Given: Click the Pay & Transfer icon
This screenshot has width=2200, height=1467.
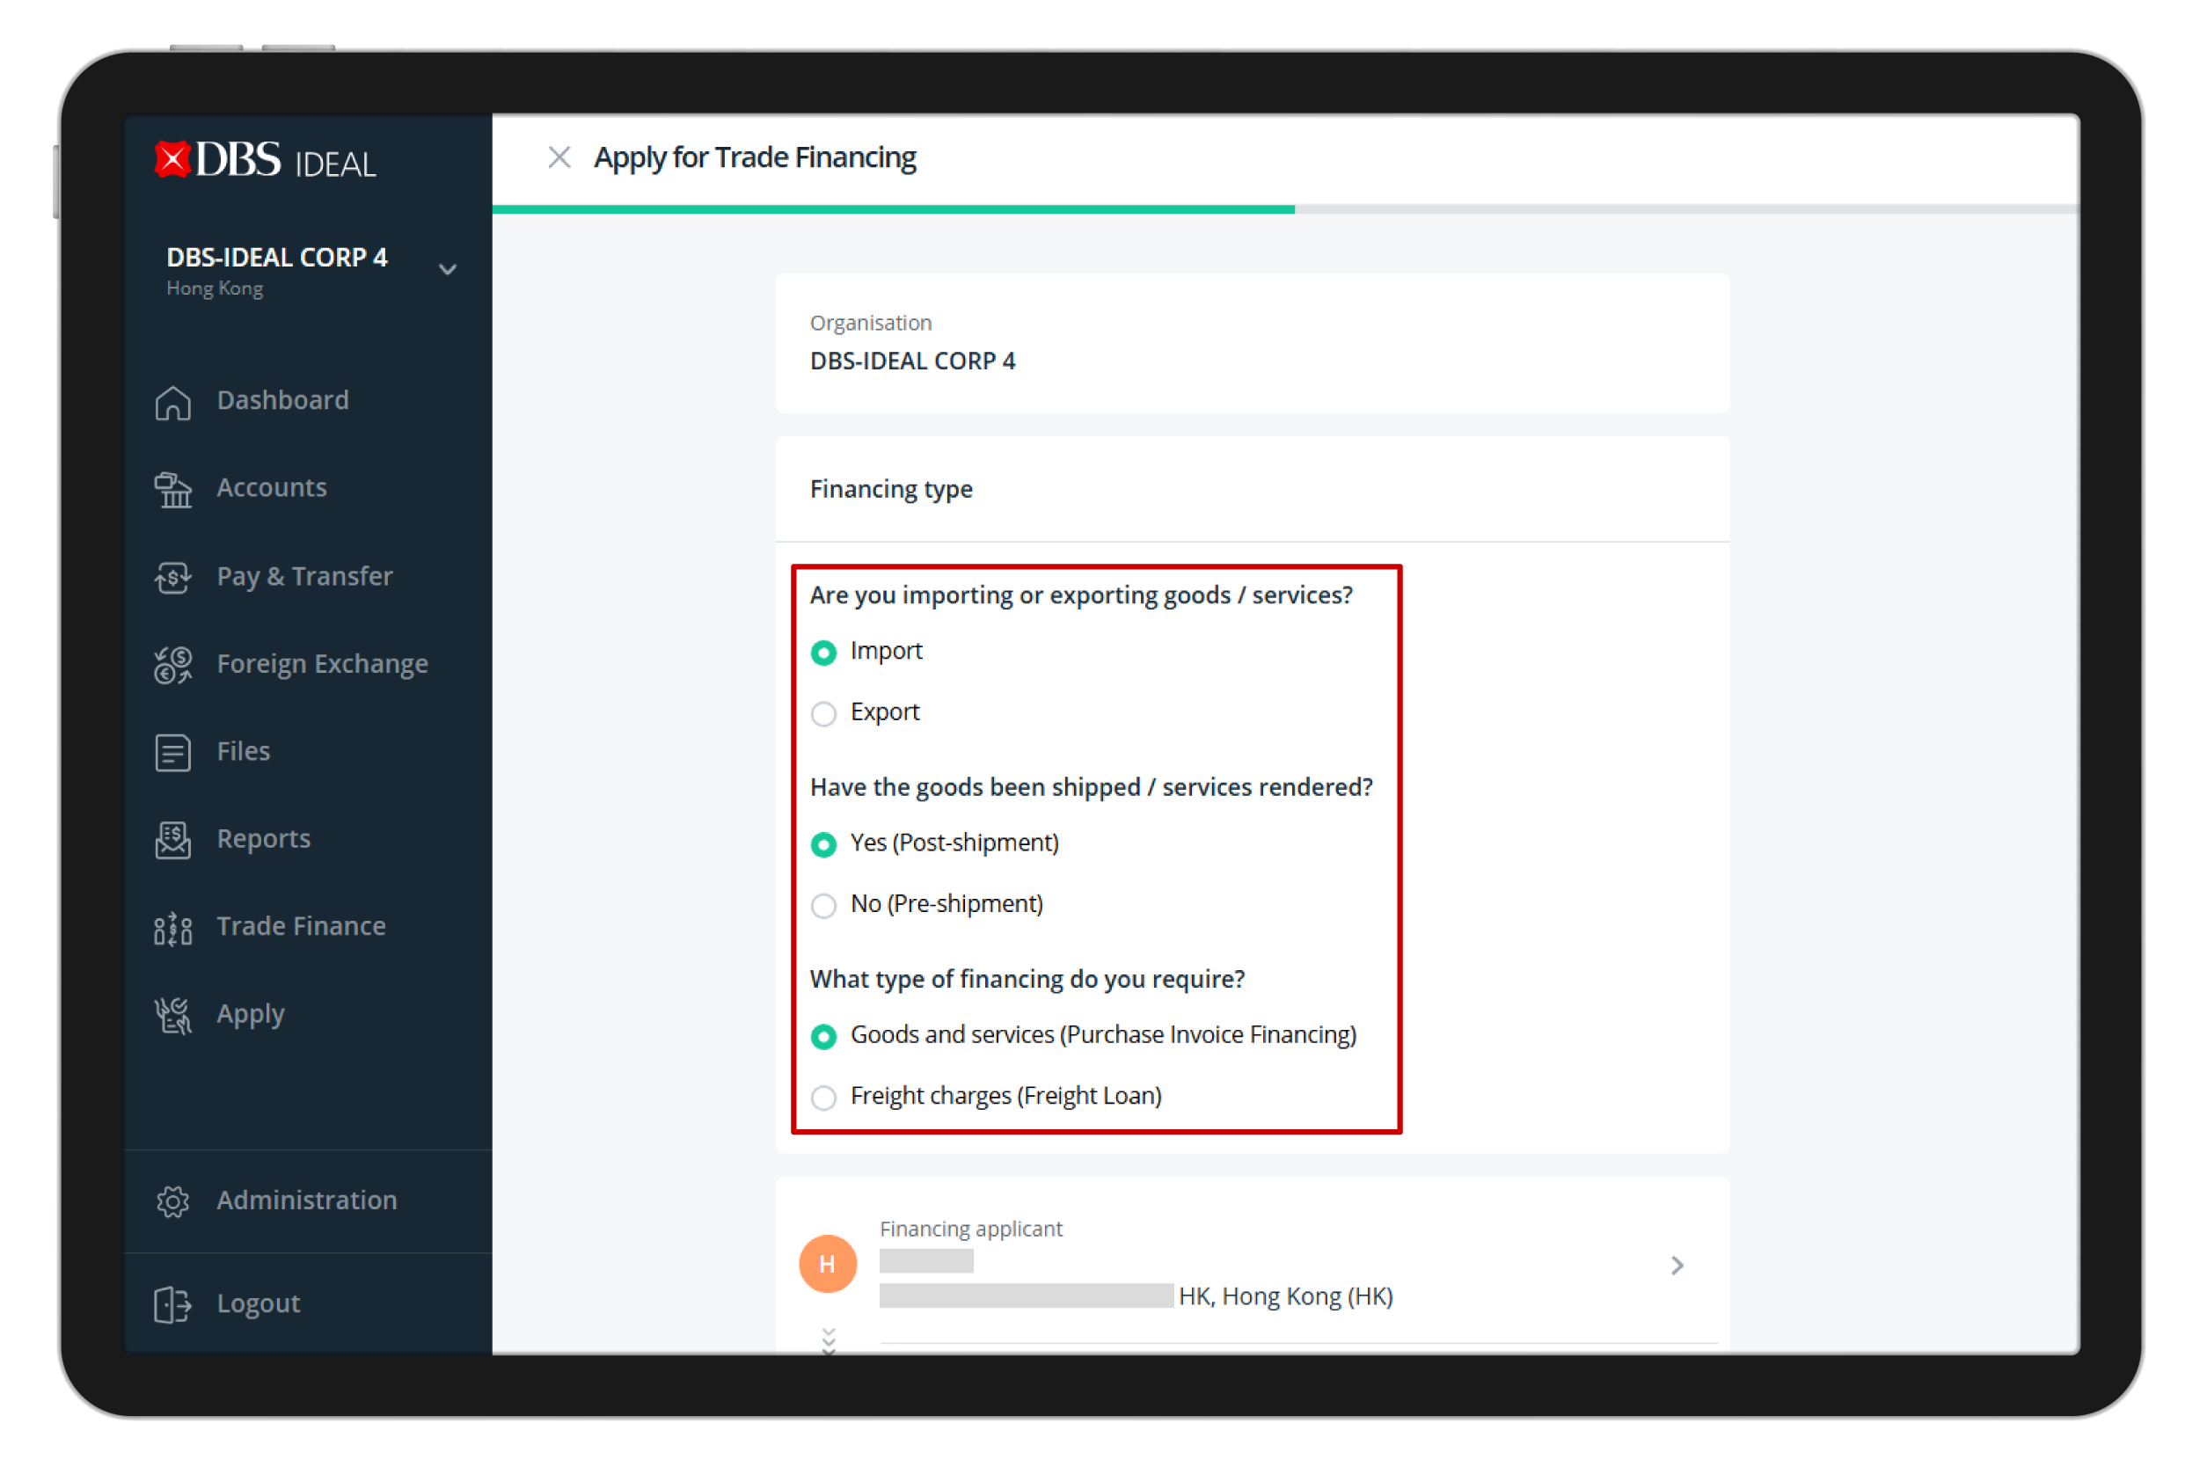Looking at the screenshot, I should (x=173, y=577).
